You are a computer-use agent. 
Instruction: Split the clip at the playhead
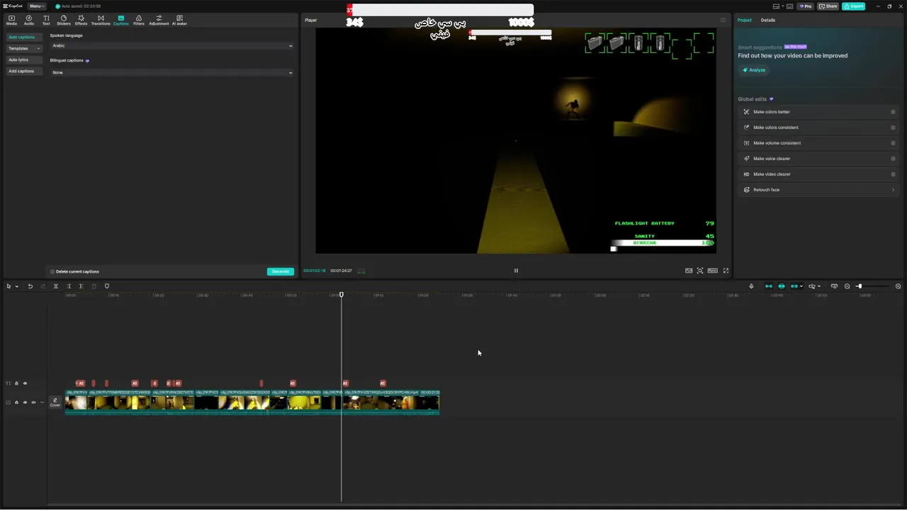56,286
